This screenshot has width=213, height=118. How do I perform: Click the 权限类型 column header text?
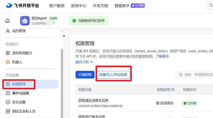(x=163, y=89)
